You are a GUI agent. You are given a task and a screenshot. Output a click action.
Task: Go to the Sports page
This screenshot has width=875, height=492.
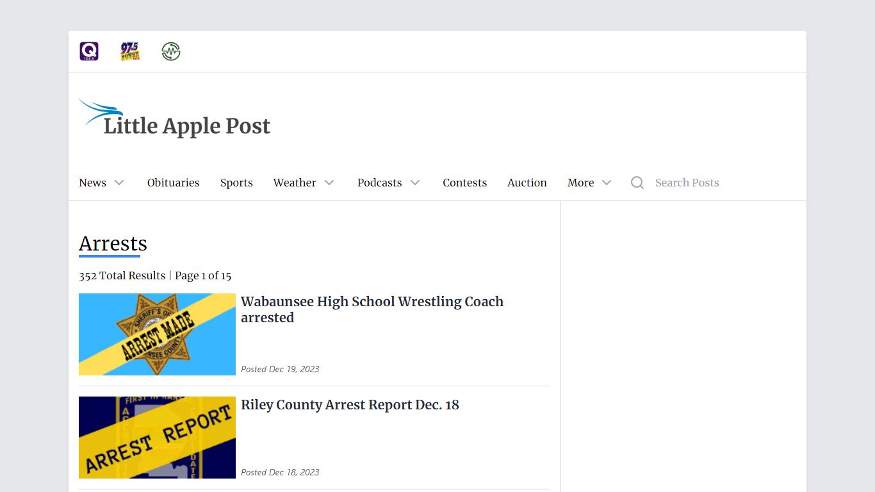[236, 183]
